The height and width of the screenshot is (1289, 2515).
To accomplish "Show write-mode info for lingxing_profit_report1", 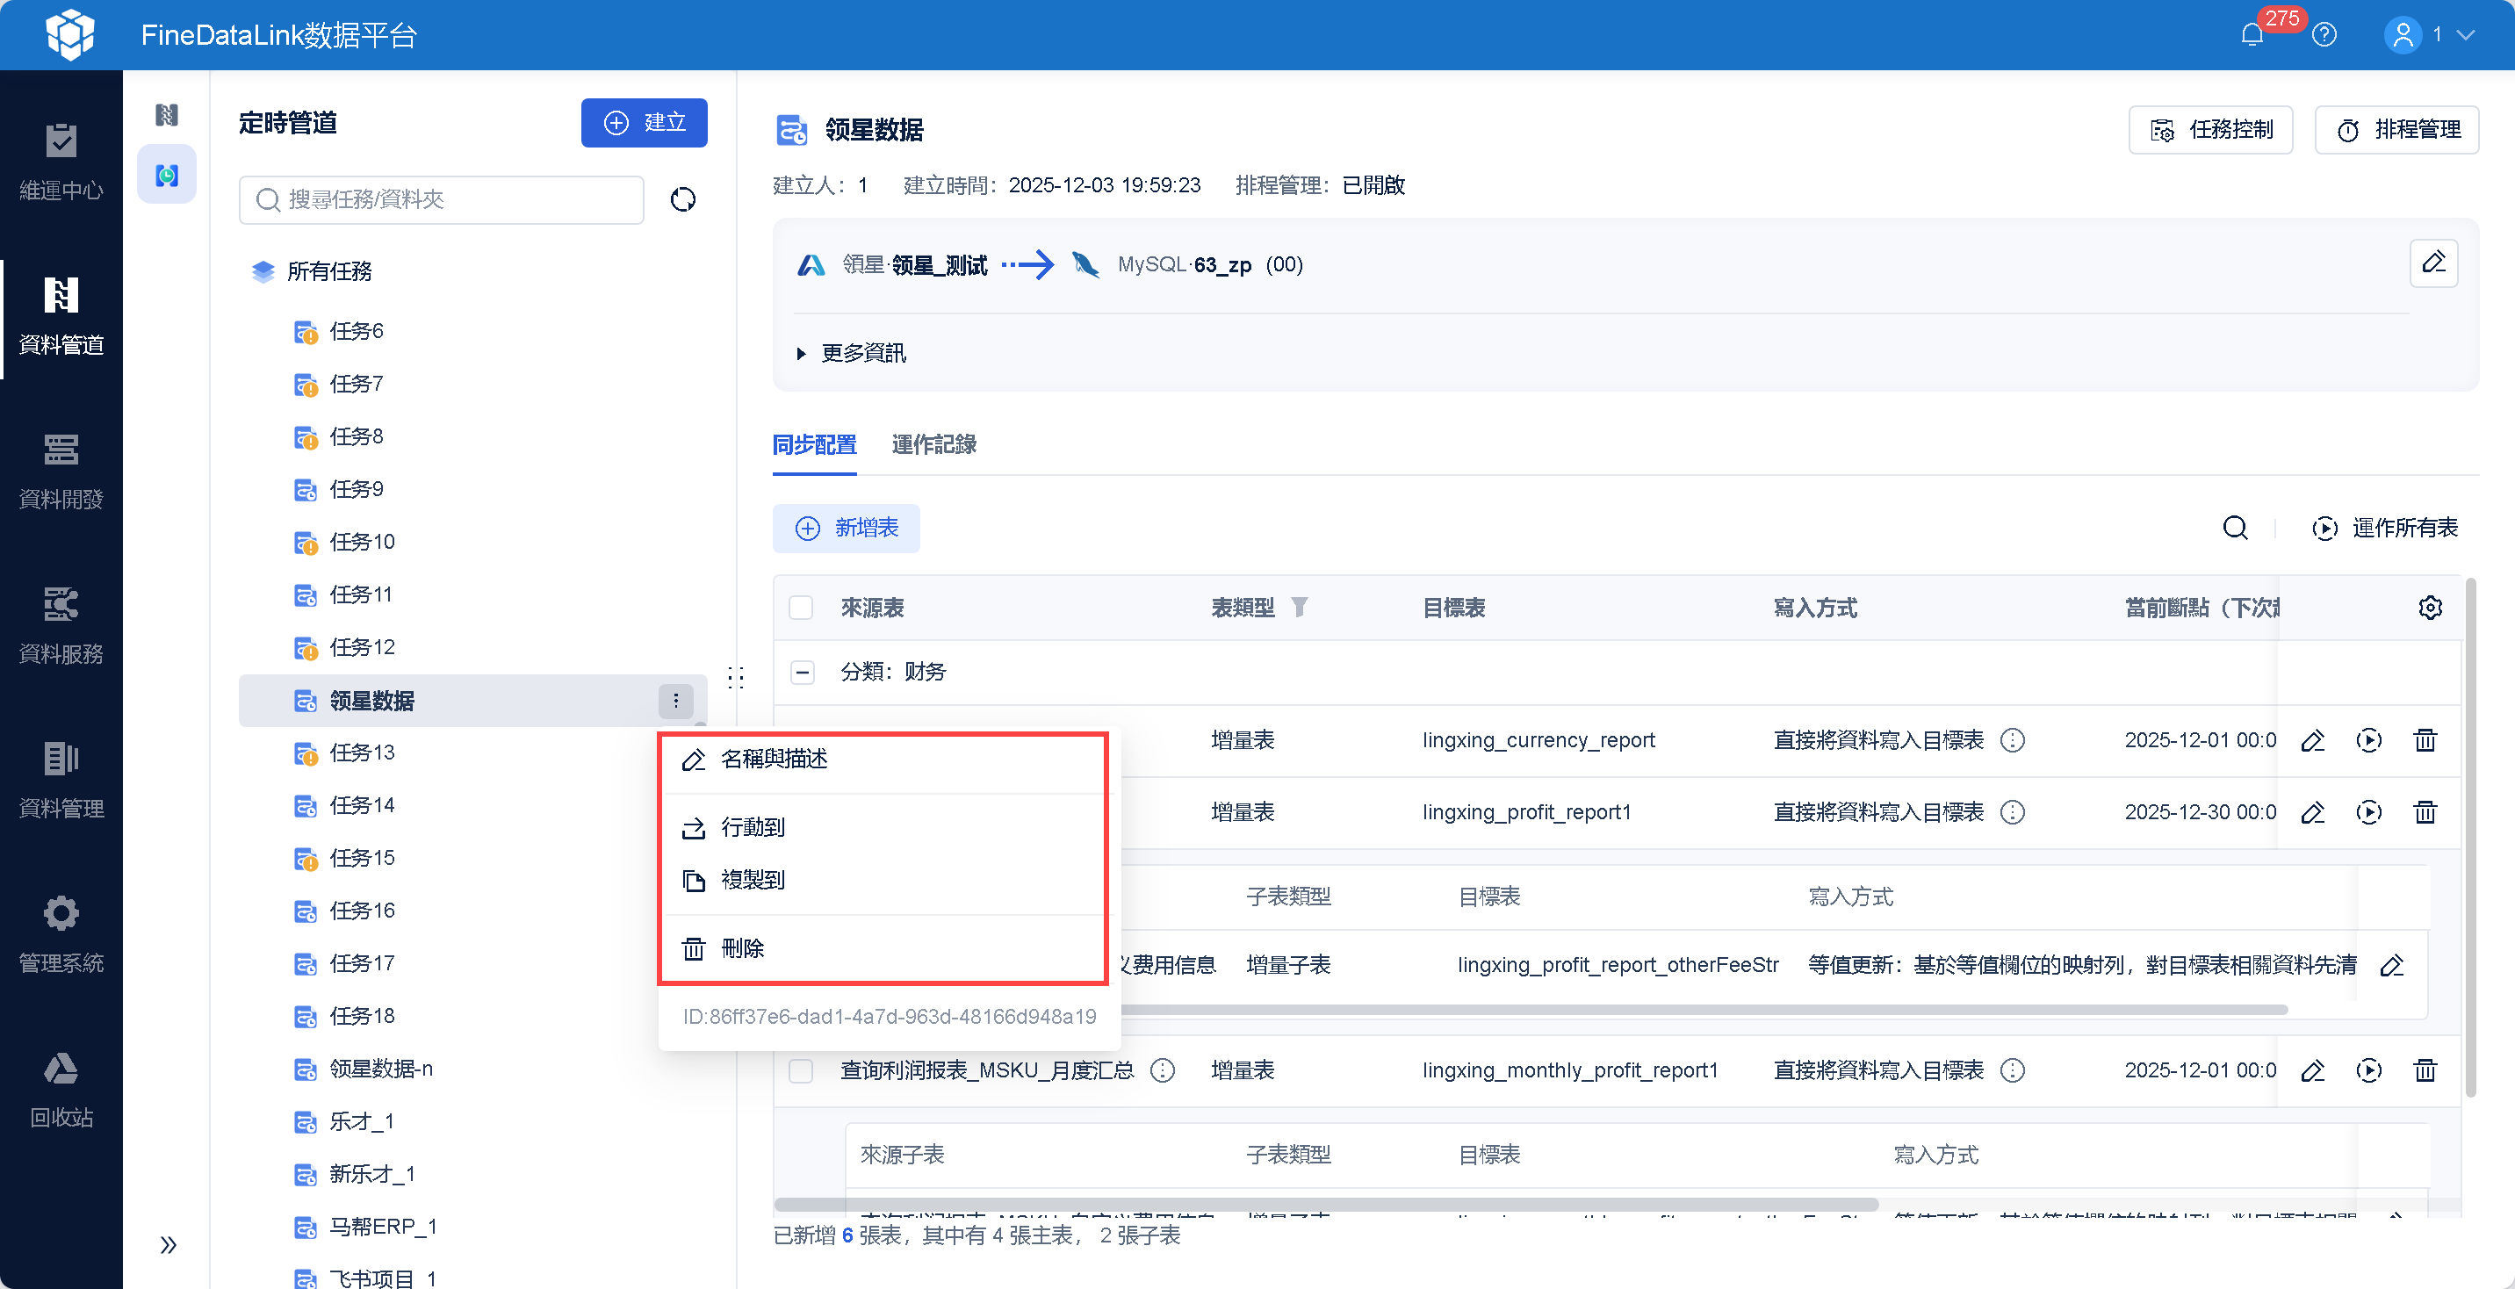I will [2012, 812].
